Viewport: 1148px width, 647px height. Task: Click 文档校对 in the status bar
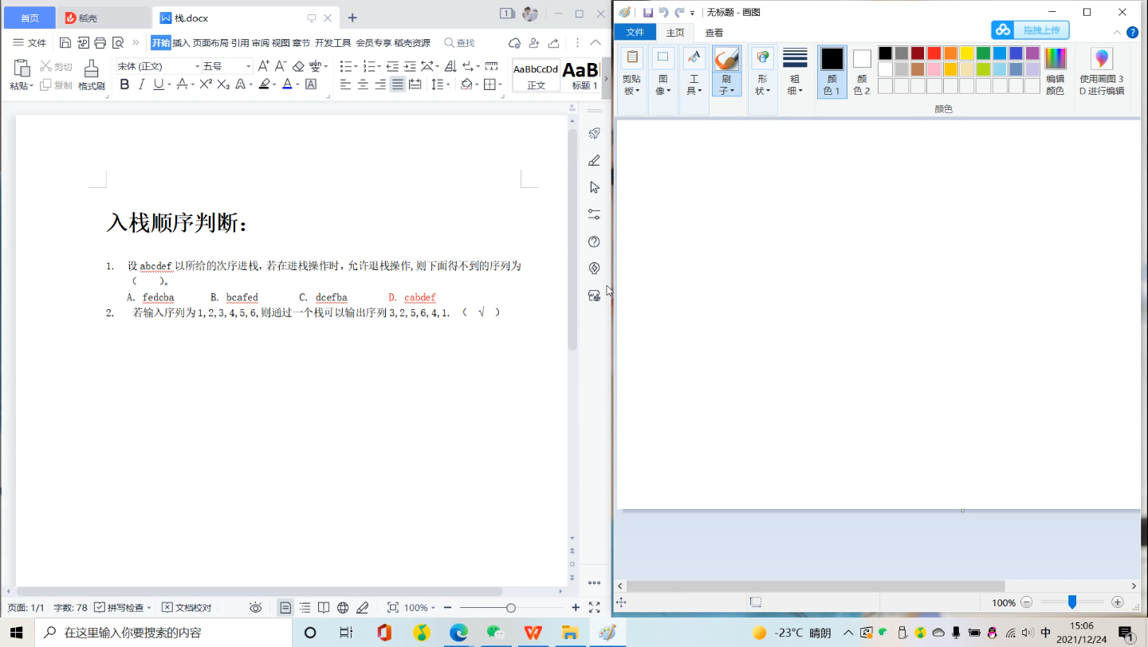click(x=189, y=607)
